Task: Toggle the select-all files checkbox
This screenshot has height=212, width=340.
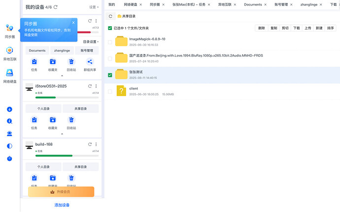Action: pyautogui.click(x=110, y=28)
